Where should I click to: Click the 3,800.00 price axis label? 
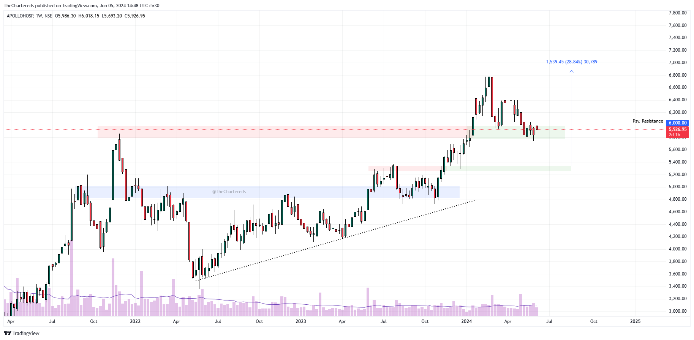[678, 261]
